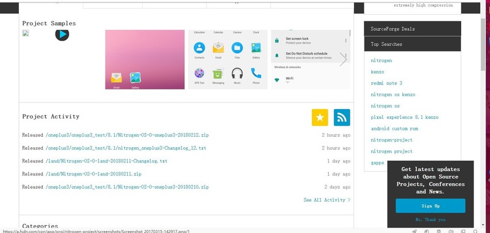This screenshot has width=490, height=233.
Task: Click the 'extremely high compression' text
Action: pos(423,5)
